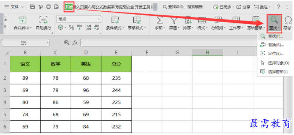Viewport: 294px width, 135px height.
Task: Click the increase decimal places icon
Action: click(89, 28)
